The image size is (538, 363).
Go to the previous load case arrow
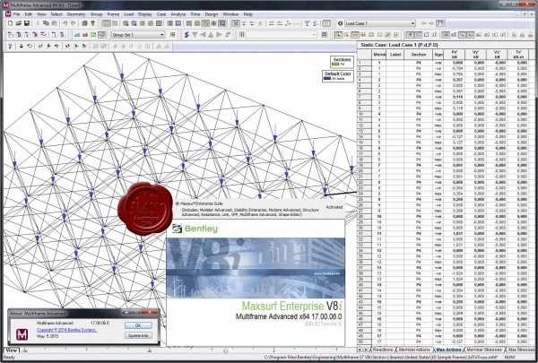point(424,23)
